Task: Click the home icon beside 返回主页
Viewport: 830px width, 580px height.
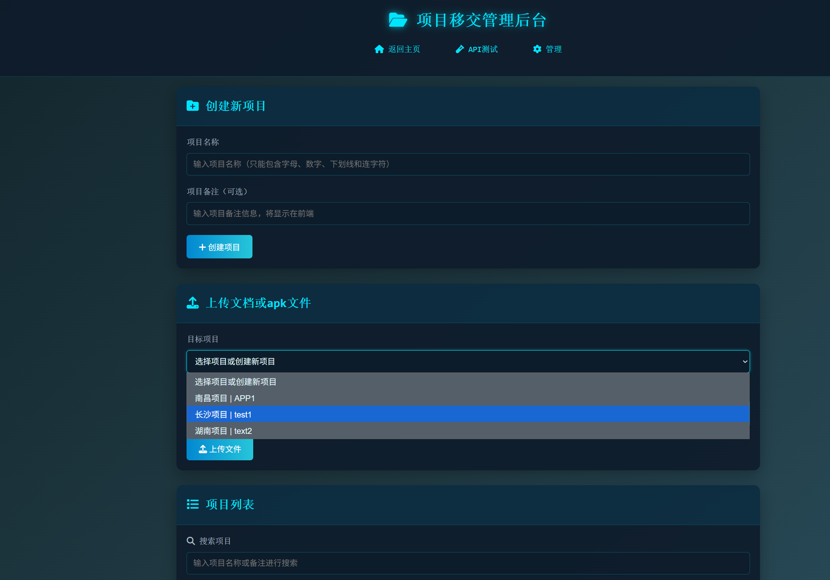Action: pyautogui.click(x=379, y=49)
